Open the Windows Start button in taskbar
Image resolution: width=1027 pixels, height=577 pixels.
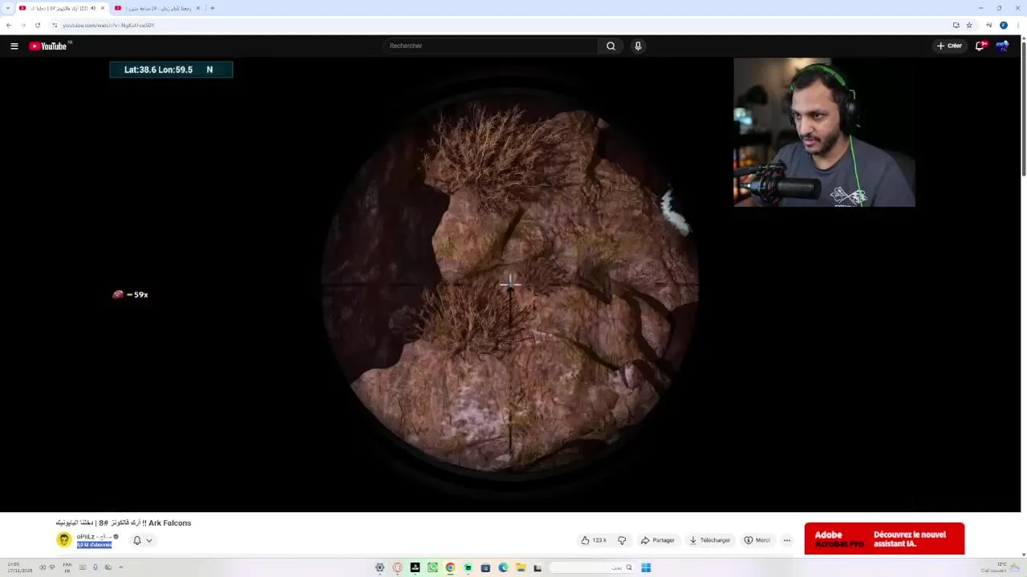click(646, 567)
